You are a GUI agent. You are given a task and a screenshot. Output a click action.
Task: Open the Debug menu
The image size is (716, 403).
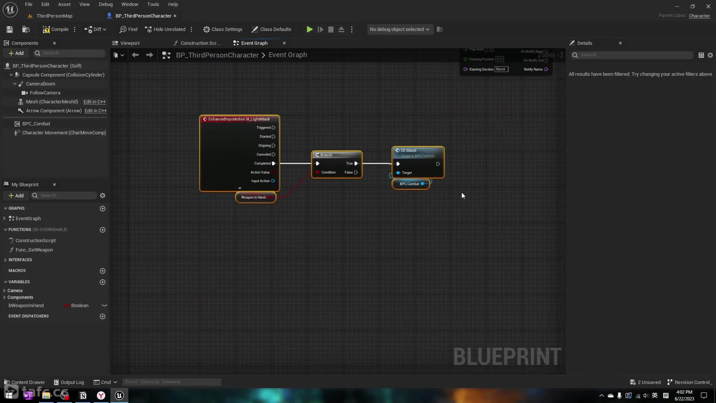106,4
